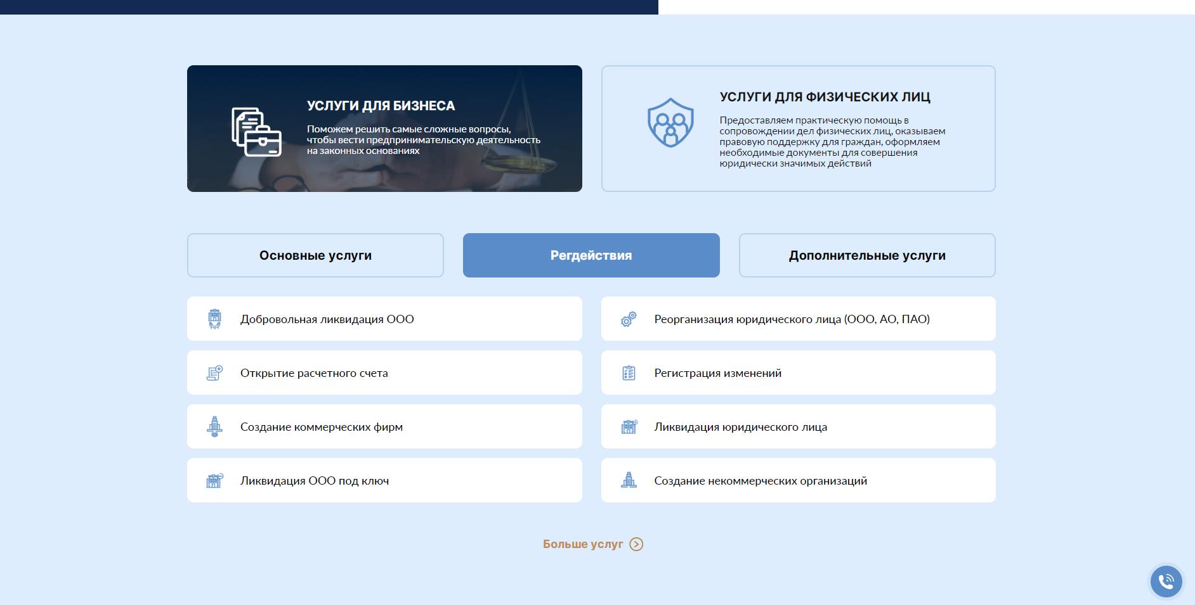This screenshot has height=605, width=1195.
Task: Go to Регистрация изменений service
Action: click(799, 373)
